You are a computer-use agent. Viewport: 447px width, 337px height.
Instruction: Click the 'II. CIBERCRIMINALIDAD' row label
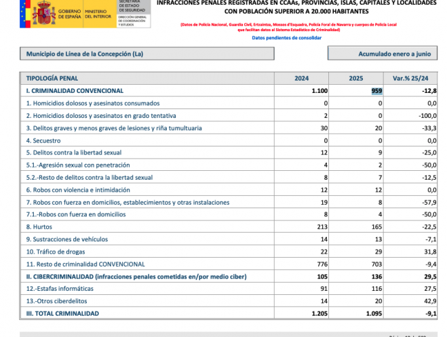(x=136, y=277)
